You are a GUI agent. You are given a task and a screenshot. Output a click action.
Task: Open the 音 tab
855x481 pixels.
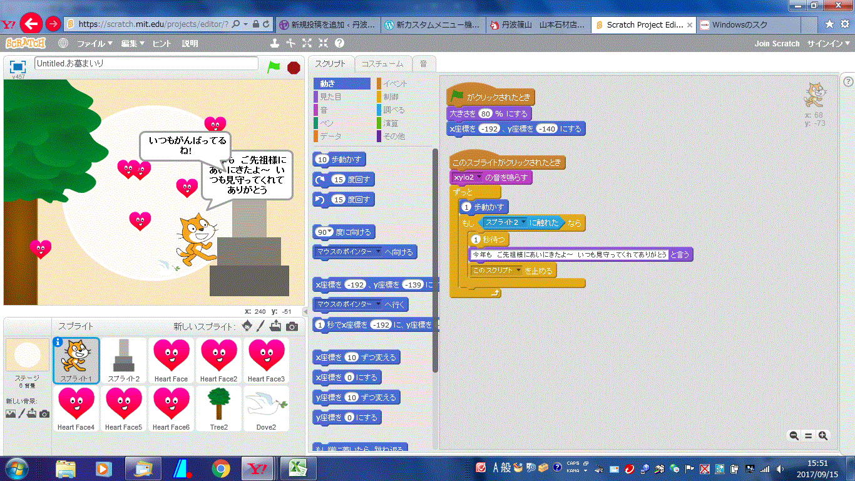424,64
